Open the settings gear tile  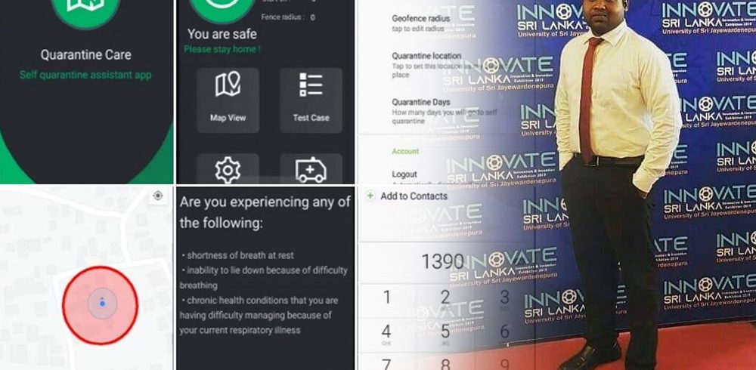pyautogui.click(x=228, y=169)
